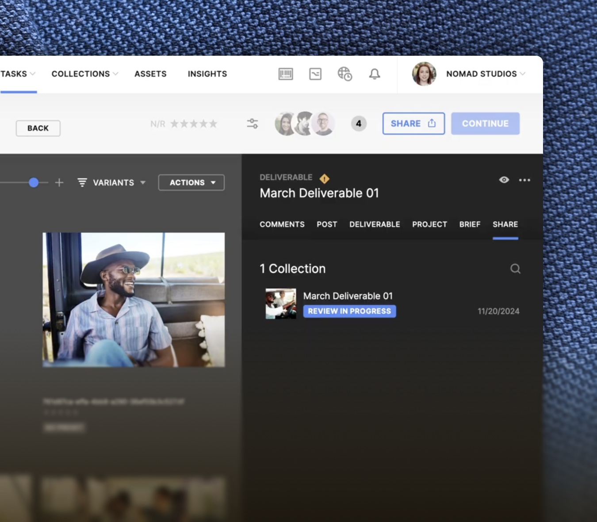Open the image placeholder icon in header

[315, 74]
